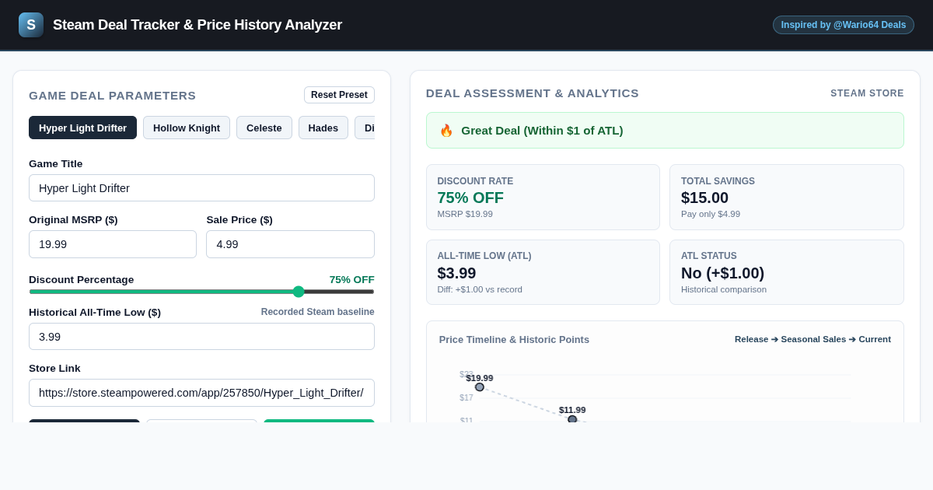Click the $19.99 point on price timeline
The width and height of the screenshot is (933, 490).
click(x=480, y=387)
